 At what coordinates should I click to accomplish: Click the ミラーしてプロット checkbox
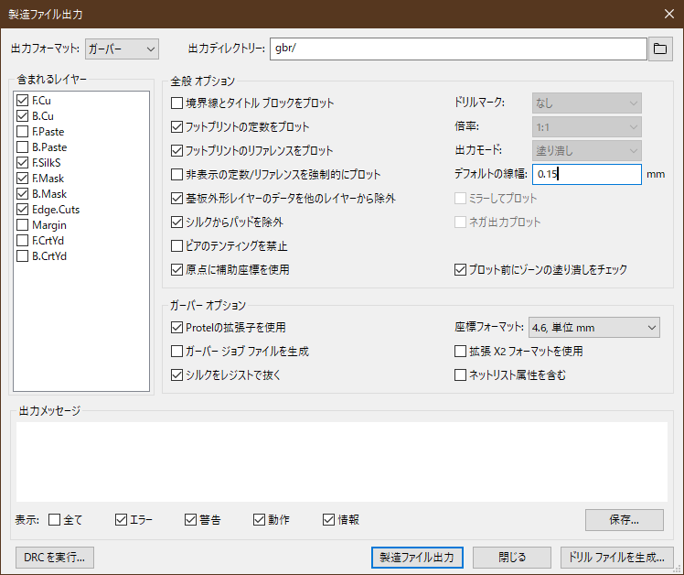460,199
